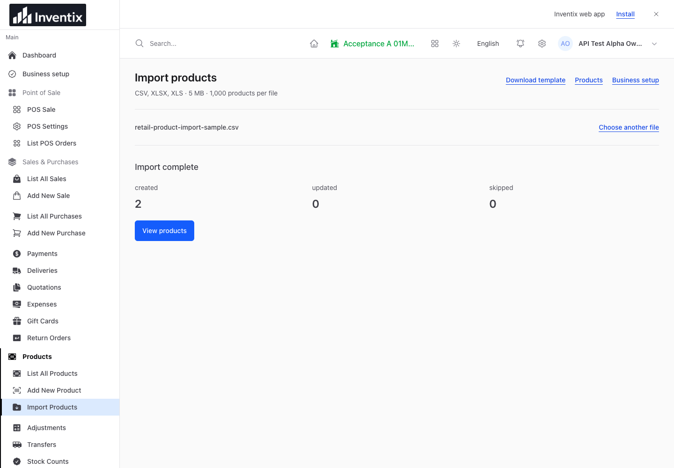Open List All Products barcode icon

coord(17,373)
